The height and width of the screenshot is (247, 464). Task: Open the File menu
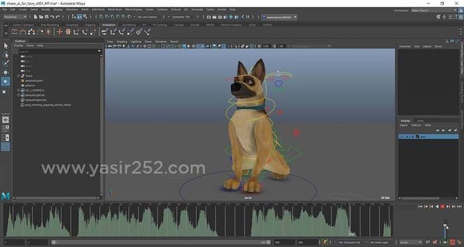pyautogui.click(x=5, y=9)
